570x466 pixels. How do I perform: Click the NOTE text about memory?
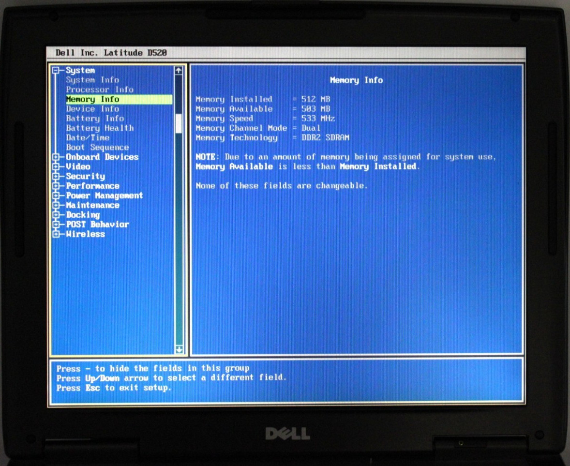pyautogui.click(x=345, y=162)
